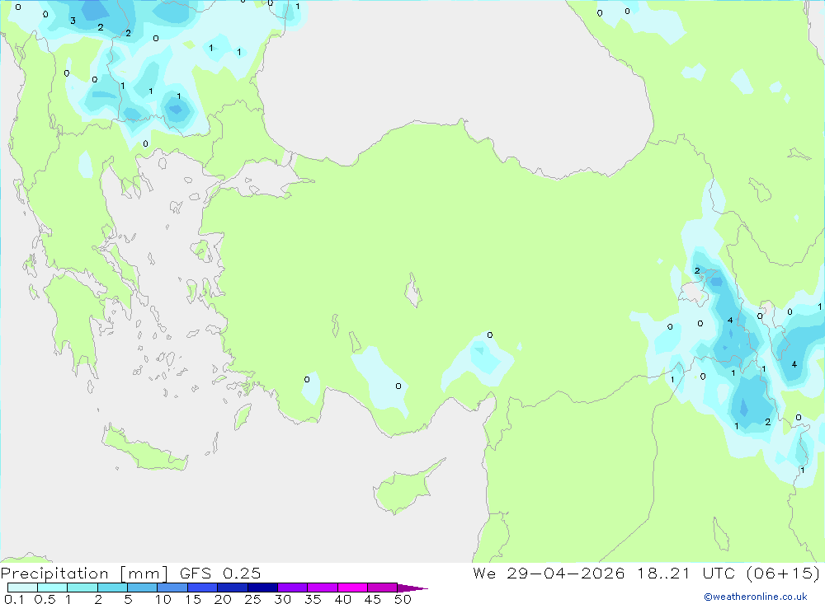This screenshot has height=604, width=825.
Task: Click the purple arrow past the 50 mm swatch
Action: (412, 588)
